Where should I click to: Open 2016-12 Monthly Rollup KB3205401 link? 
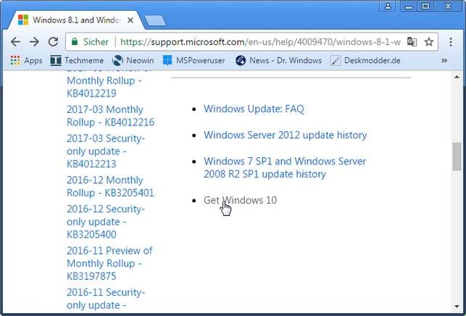click(111, 186)
